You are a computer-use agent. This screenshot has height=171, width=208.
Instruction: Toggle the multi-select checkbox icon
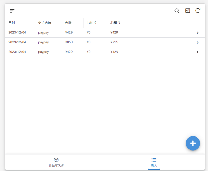[x=187, y=11]
